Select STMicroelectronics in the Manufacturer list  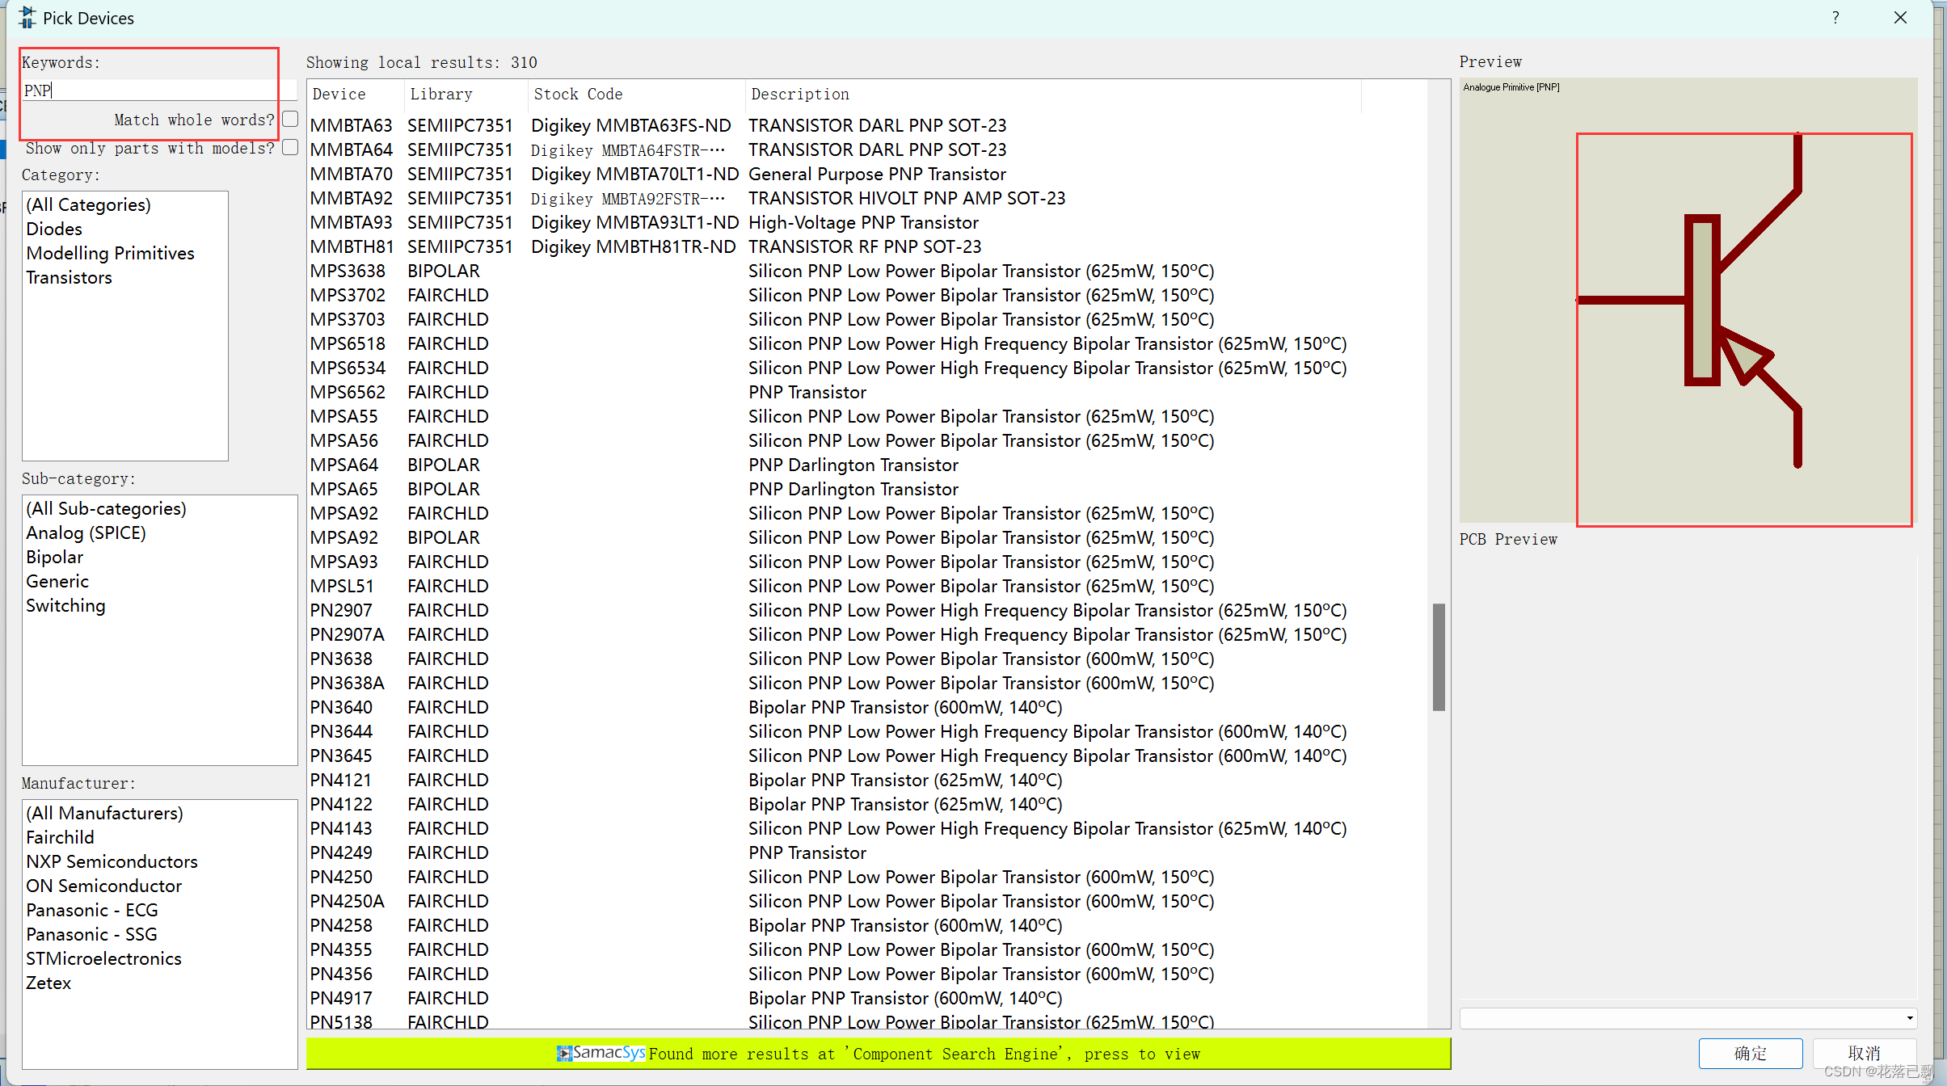103,958
